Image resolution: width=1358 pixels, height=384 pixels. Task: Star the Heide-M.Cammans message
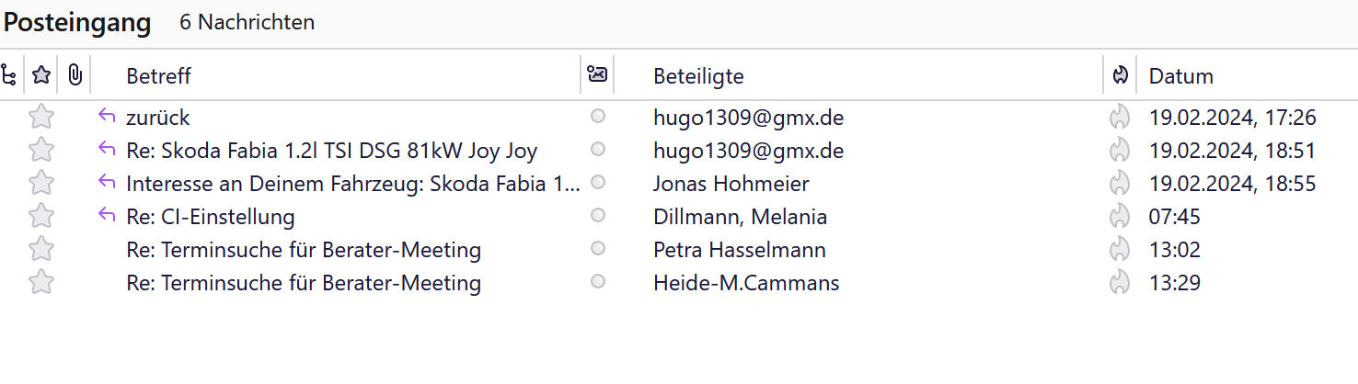[41, 283]
